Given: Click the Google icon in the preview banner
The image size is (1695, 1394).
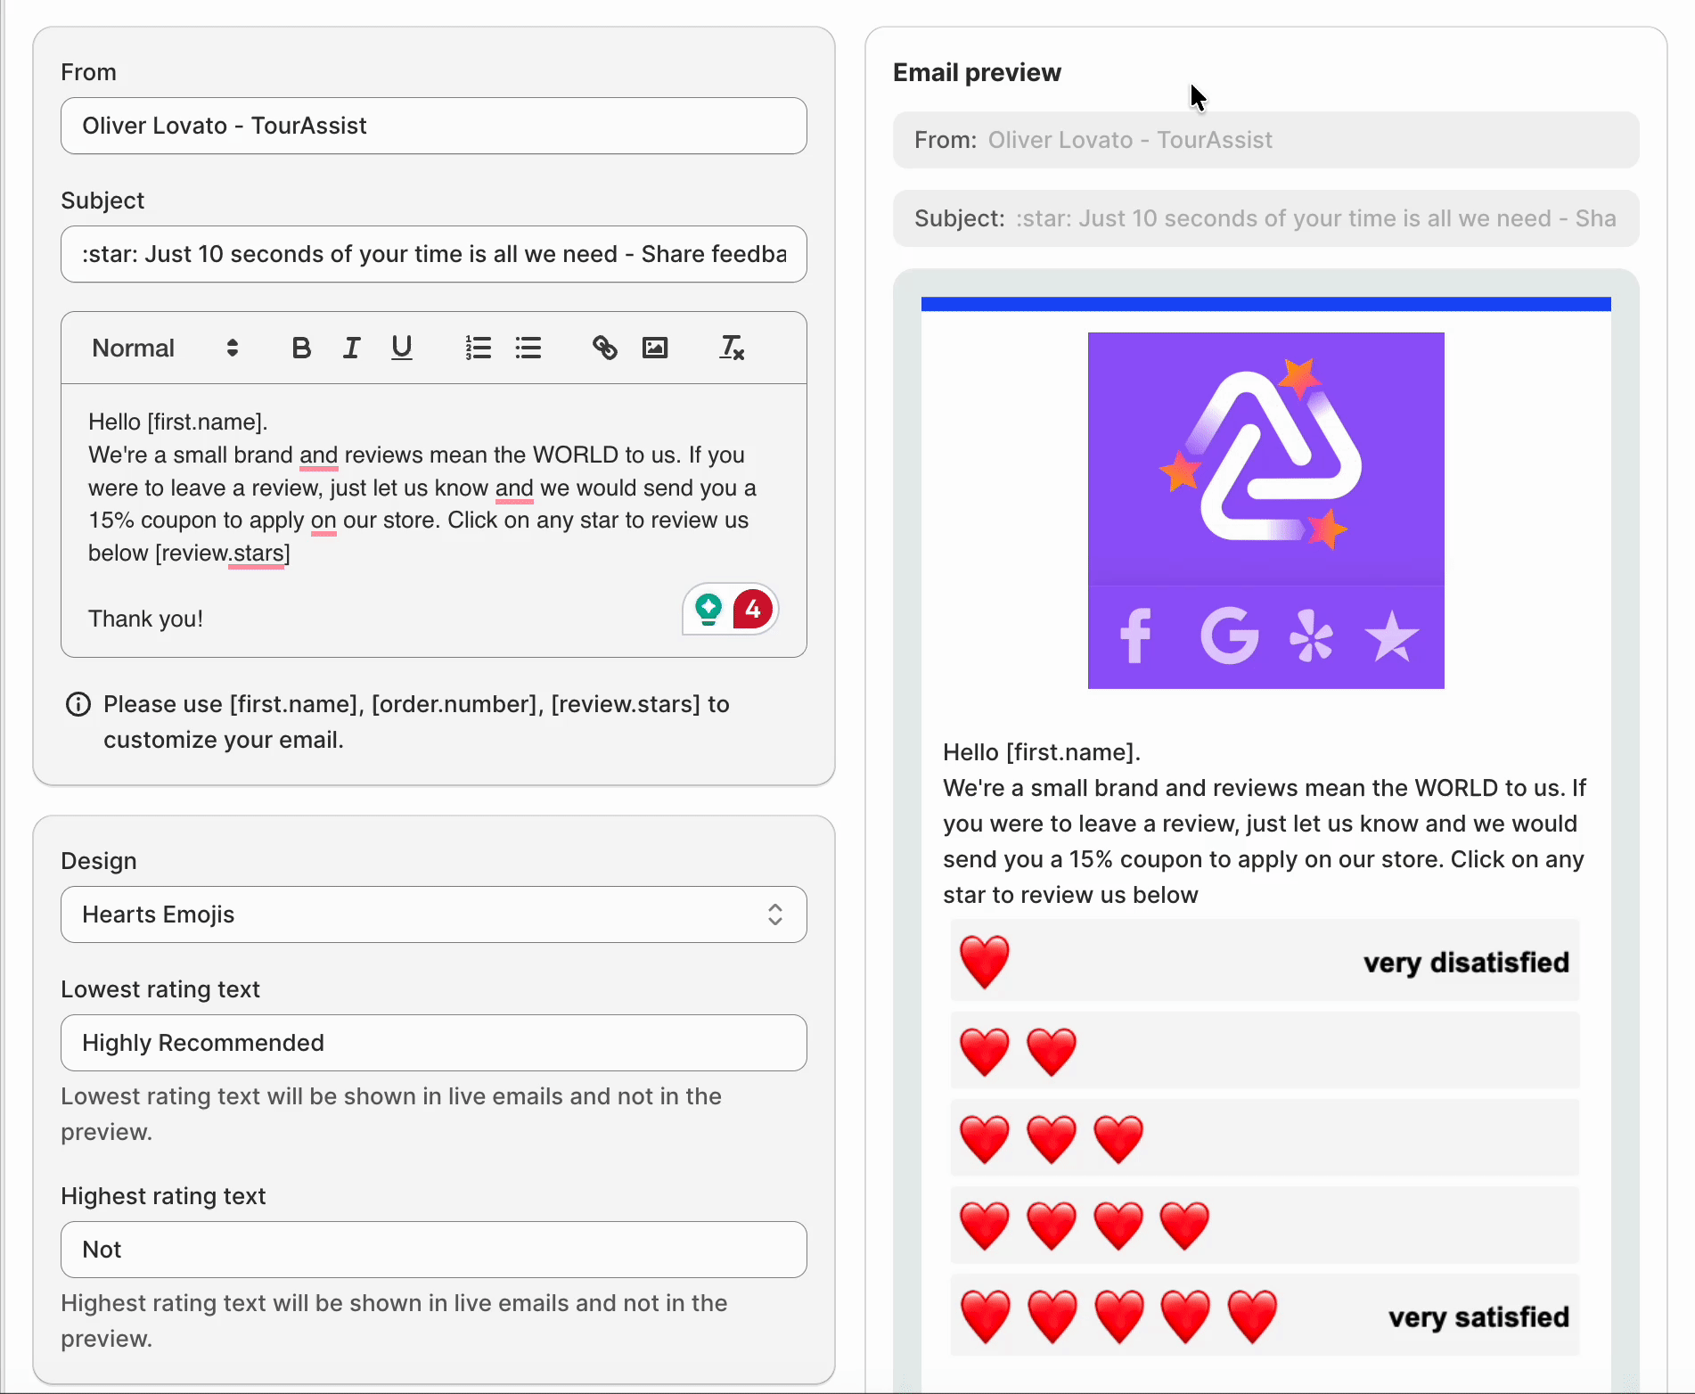Looking at the screenshot, I should click(x=1230, y=636).
